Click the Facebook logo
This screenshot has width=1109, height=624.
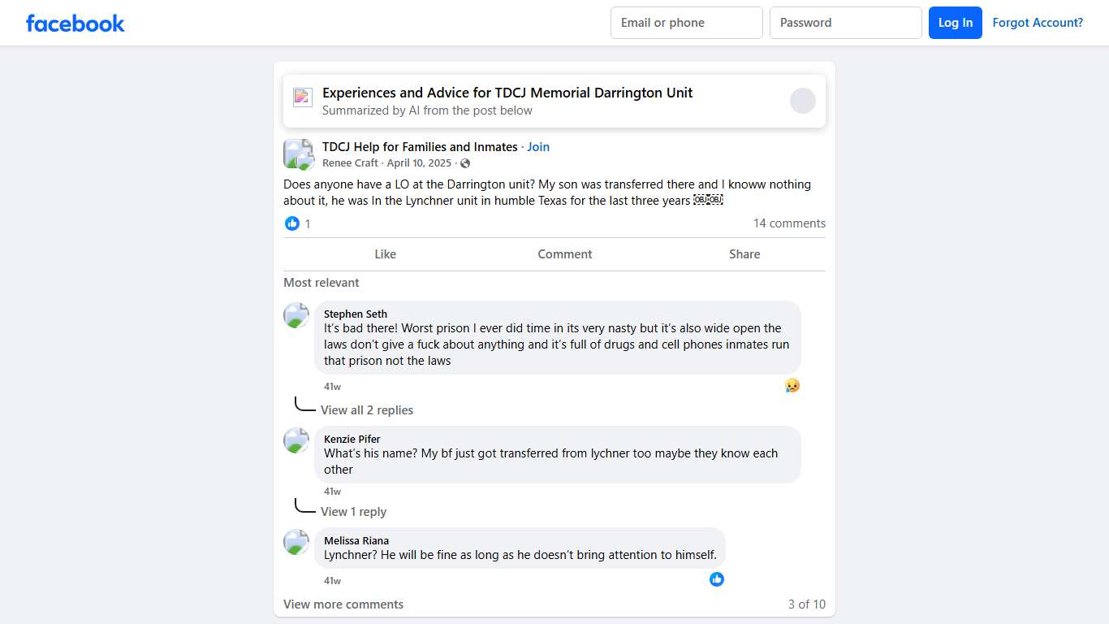pos(75,23)
